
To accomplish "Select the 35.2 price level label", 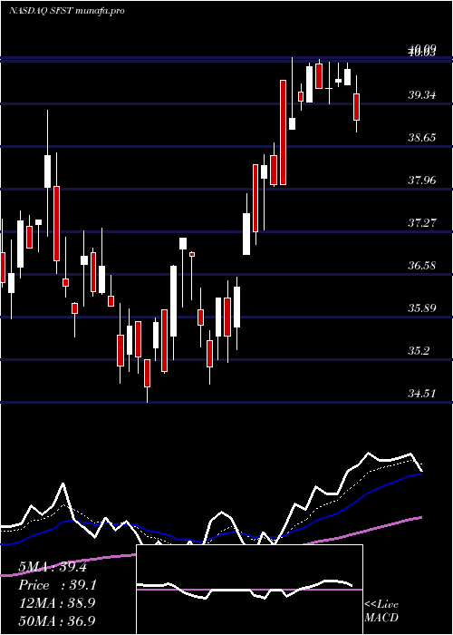I will pos(419,351).
